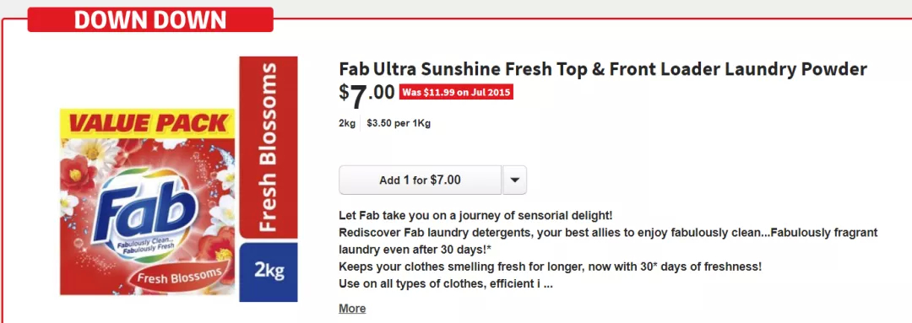
Task: Click the oval Fresh Blossoms label on the box
Action: click(178, 276)
